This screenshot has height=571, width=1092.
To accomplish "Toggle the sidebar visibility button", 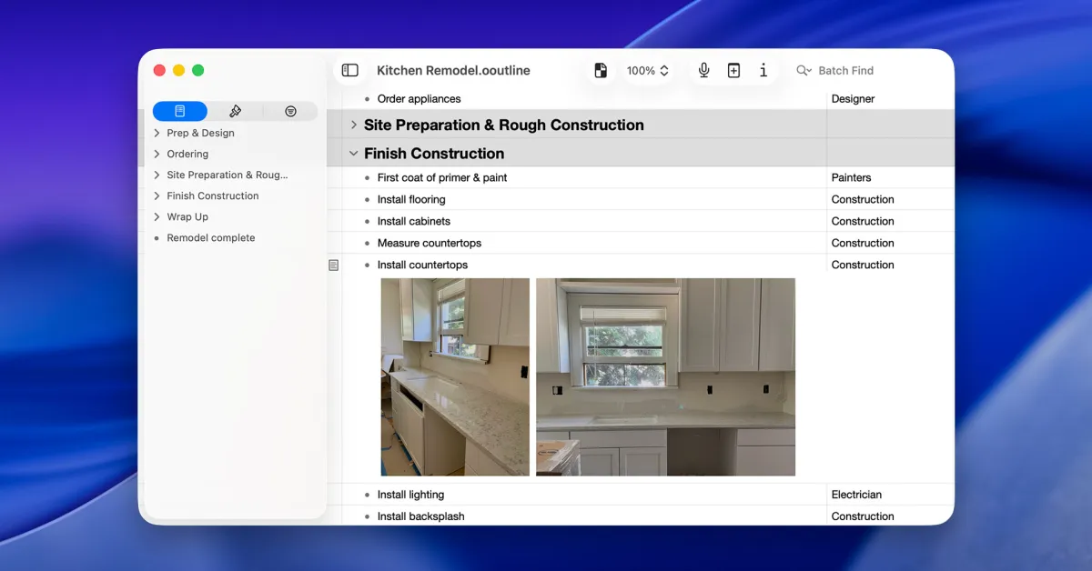I will point(349,71).
